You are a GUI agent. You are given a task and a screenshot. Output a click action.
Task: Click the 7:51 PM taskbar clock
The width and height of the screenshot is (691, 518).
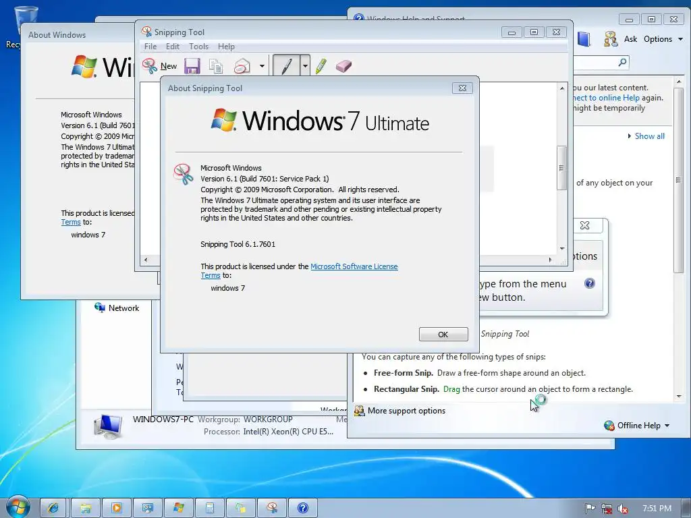[x=657, y=509]
